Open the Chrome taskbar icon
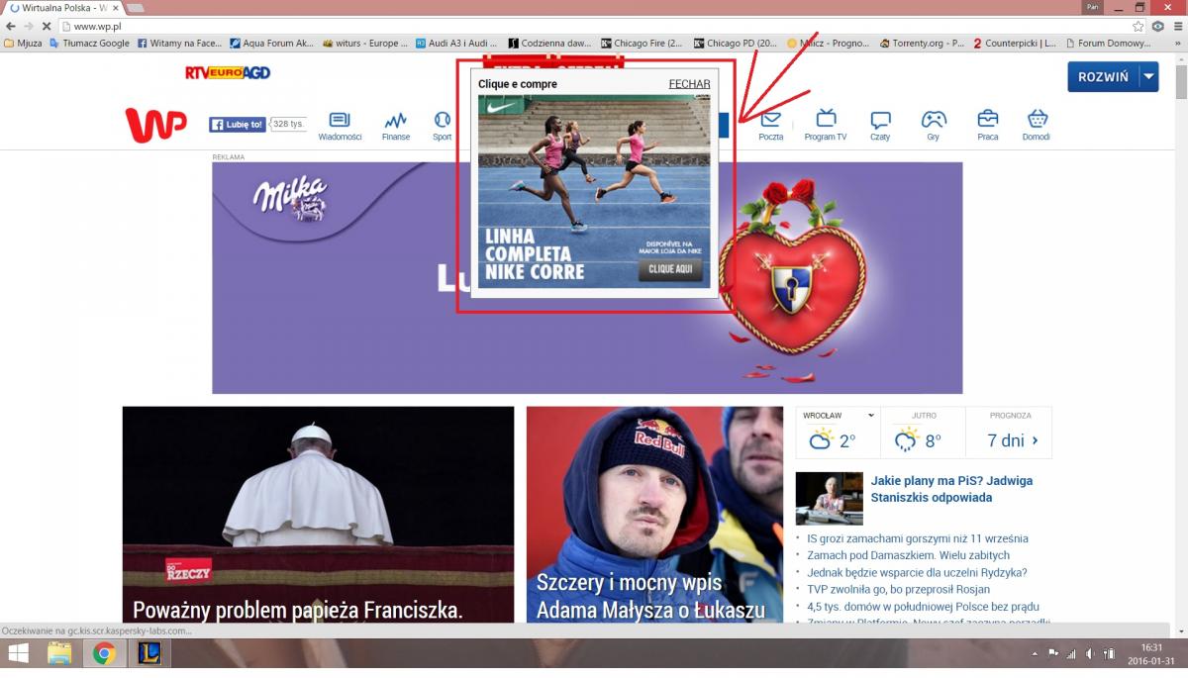The image size is (1188, 678). (x=104, y=653)
